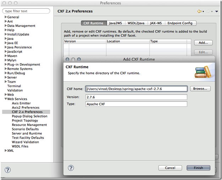Expand the Java tree node
This screenshot has width=222, height=180.
click(x=6, y=38)
